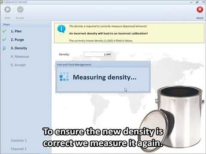Click the Density field label
206x154 pixels.
[64, 54]
